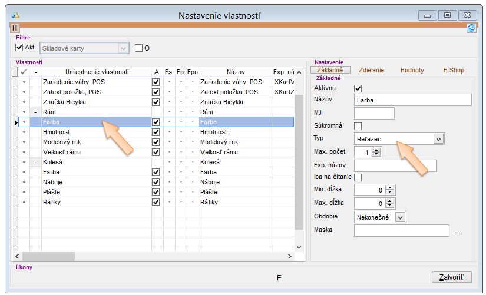Expand the Skladové karty filter dropdown
The image size is (486, 295).
[x=123, y=48]
